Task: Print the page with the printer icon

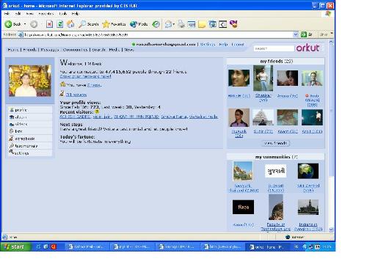Action: pyautogui.click(x=181, y=24)
